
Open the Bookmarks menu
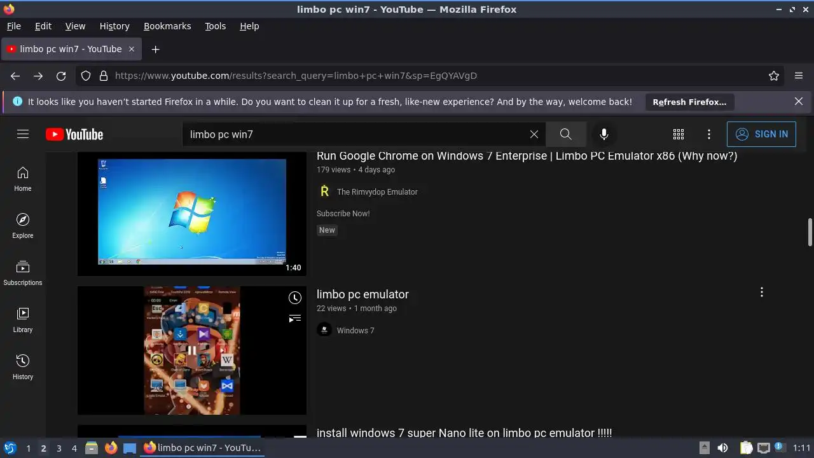[167, 26]
